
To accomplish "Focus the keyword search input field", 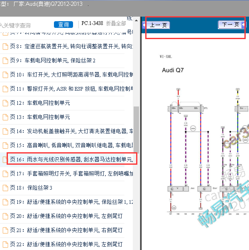I will click(x=25, y=25).
